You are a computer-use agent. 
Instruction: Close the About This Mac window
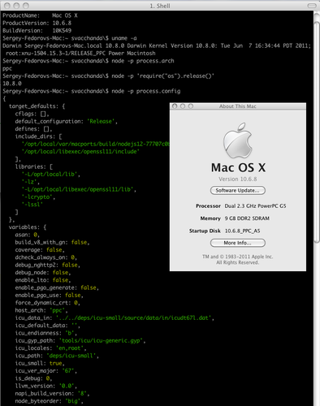[x=175, y=106]
